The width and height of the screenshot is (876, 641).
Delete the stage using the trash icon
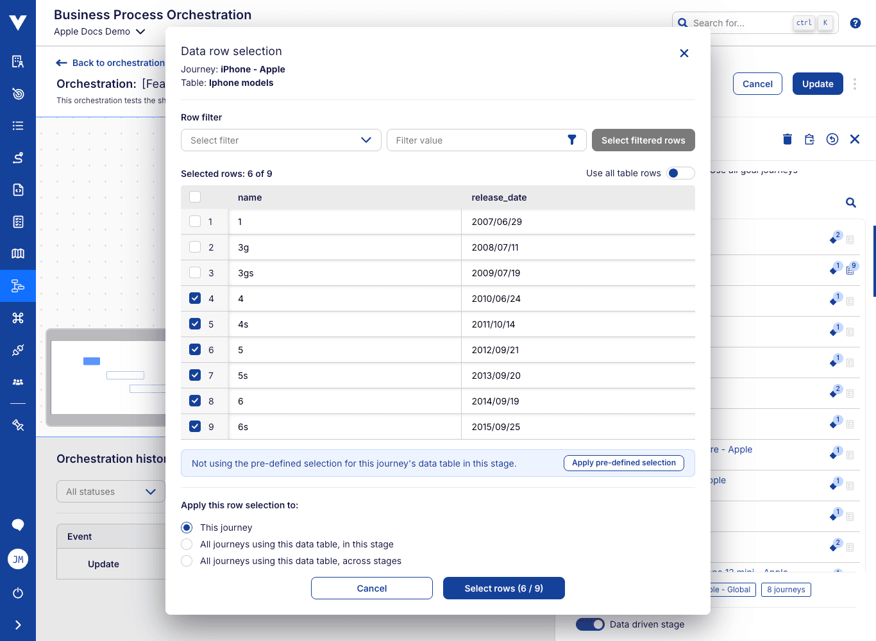pos(787,138)
